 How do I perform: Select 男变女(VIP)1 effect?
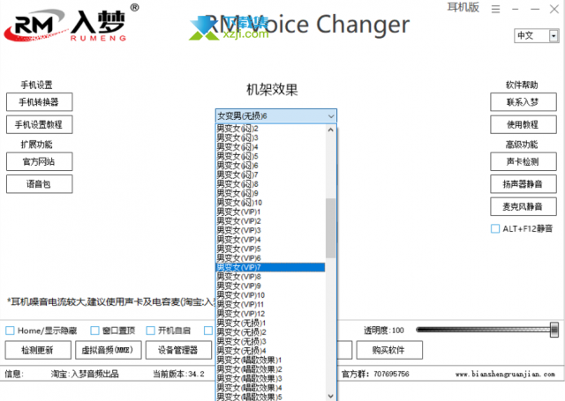270,212
